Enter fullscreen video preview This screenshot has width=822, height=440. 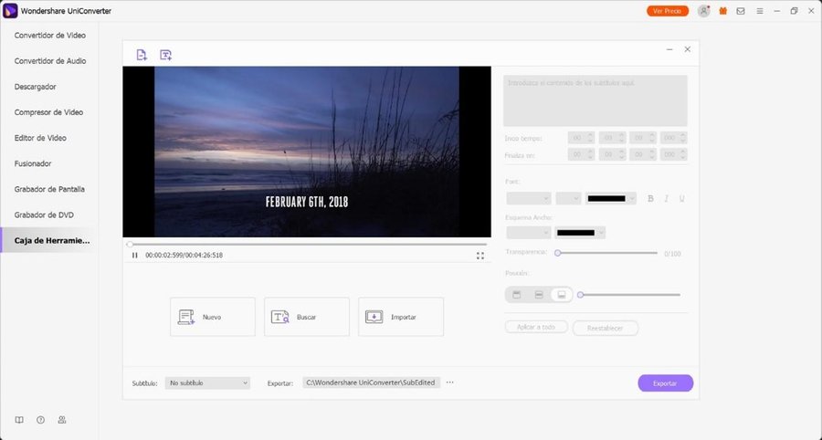coord(480,256)
